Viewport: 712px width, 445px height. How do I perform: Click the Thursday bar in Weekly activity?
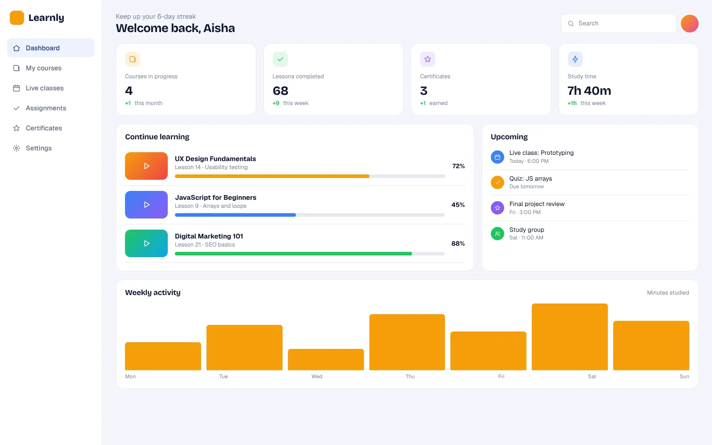pos(407,342)
